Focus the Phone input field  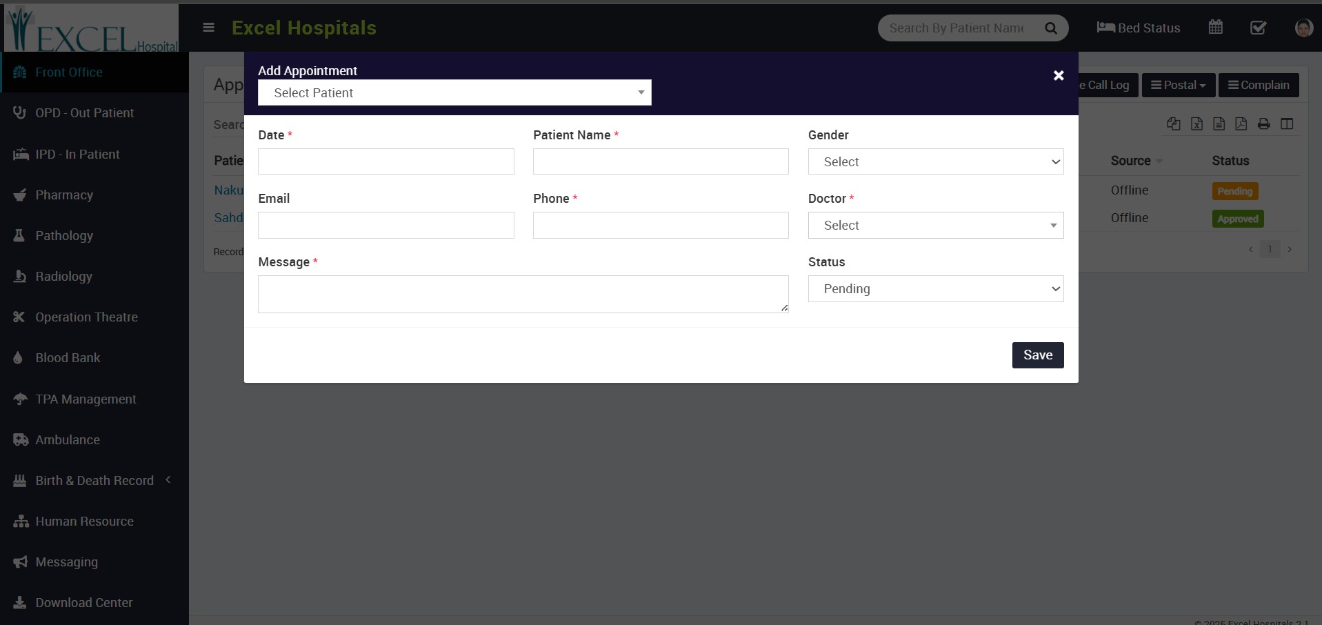pyautogui.click(x=661, y=226)
